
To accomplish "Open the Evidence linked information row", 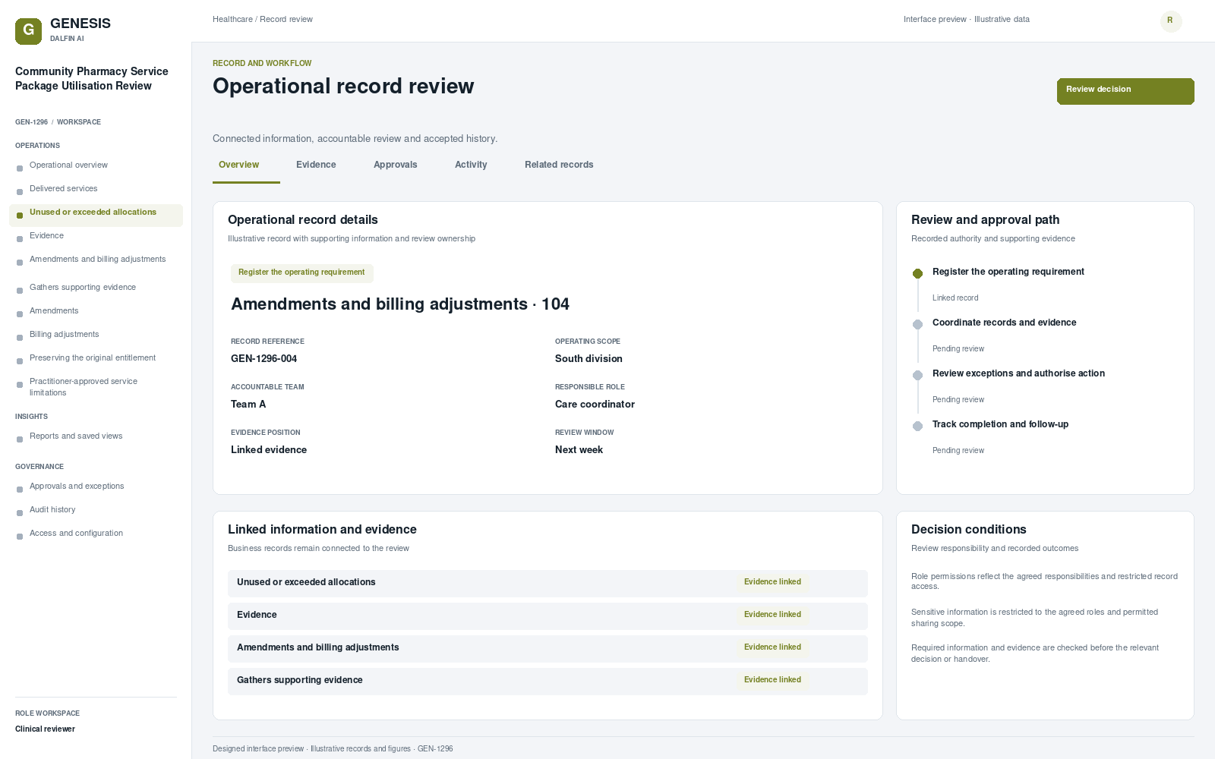I will click(x=548, y=616).
